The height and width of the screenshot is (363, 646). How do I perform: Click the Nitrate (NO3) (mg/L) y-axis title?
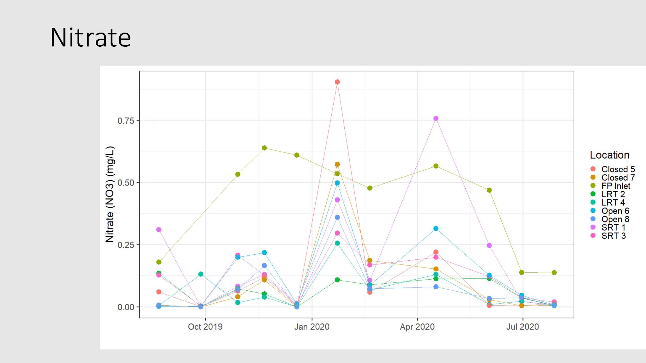pyautogui.click(x=110, y=194)
